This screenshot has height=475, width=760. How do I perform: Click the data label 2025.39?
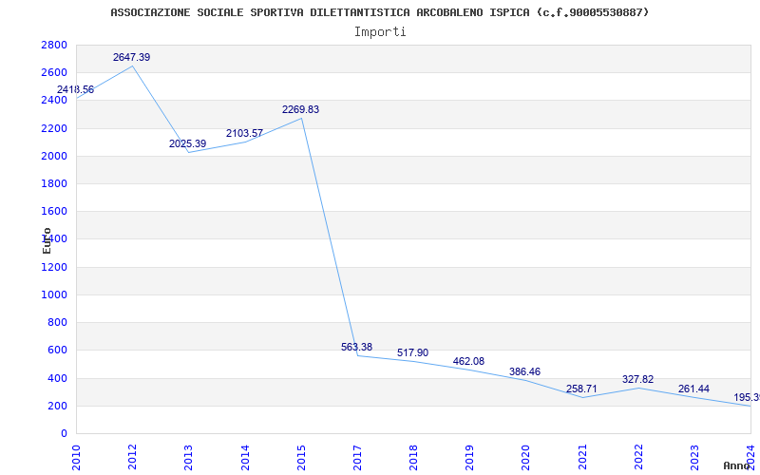pos(187,144)
